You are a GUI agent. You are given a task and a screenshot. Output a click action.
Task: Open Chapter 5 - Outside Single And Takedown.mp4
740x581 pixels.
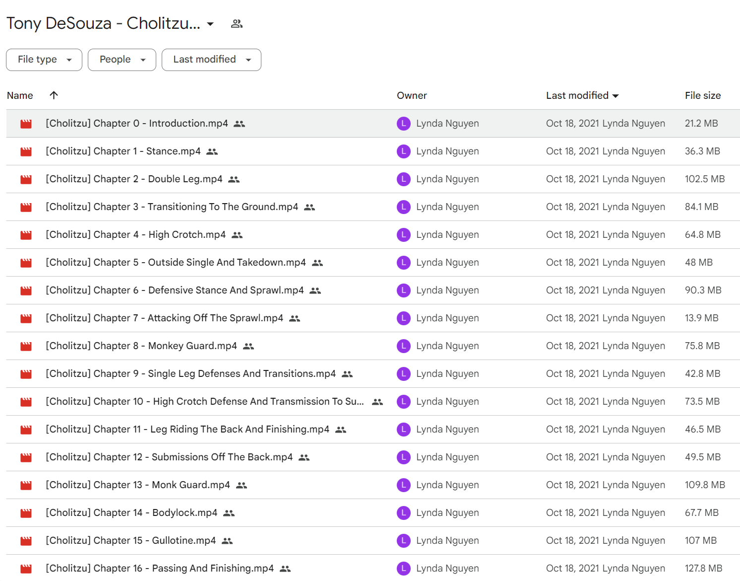tap(176, 262)
